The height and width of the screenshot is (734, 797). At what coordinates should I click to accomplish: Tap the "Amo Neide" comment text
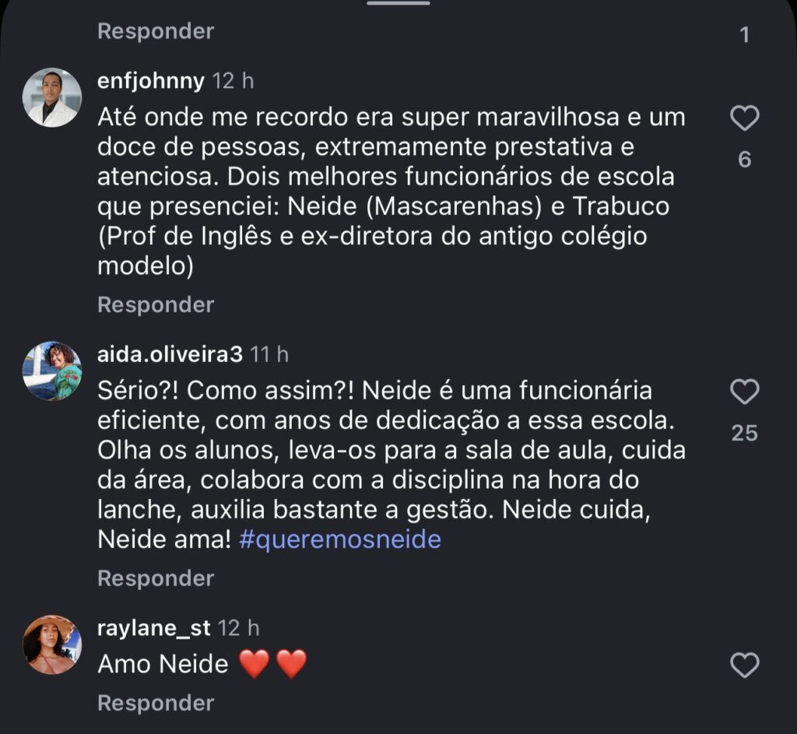coord(163,664)
